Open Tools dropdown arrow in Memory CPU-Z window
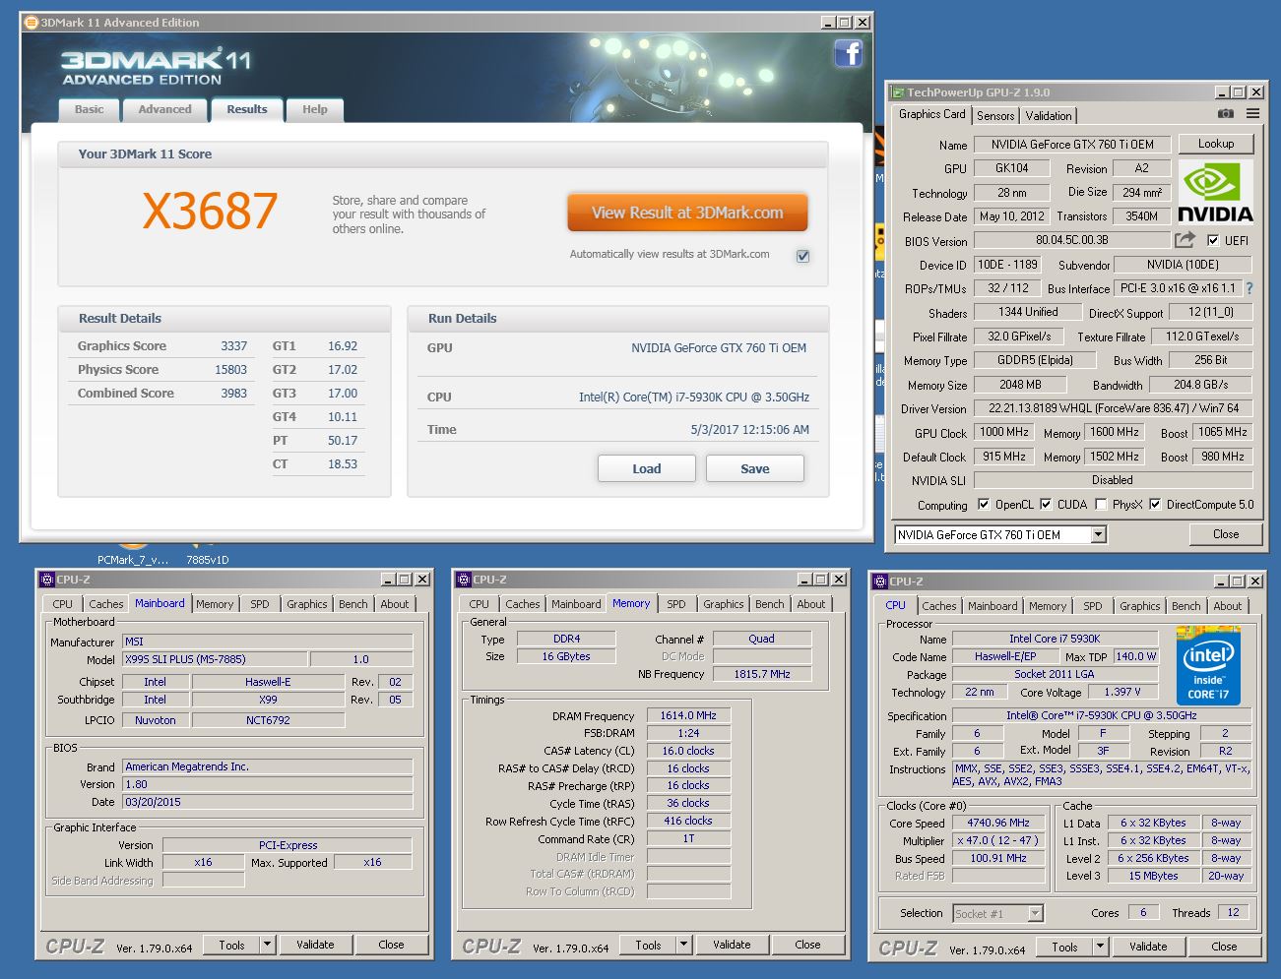The height and width of the screenshot is (979, 1281). (x=683, y=945)
